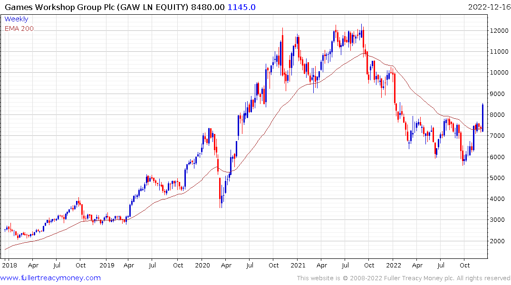This screenshot has height=285, width=511.
Task: Click the 5000 price axis label
Action: (497, 178)
